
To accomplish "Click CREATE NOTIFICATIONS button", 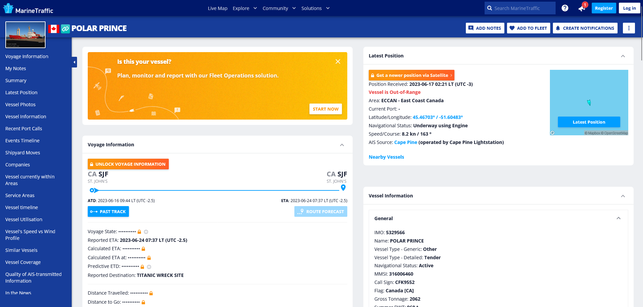I will click(585, 28).
